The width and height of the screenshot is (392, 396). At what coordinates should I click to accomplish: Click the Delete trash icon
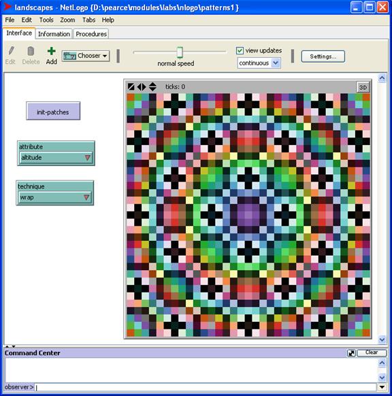[31, 51]
